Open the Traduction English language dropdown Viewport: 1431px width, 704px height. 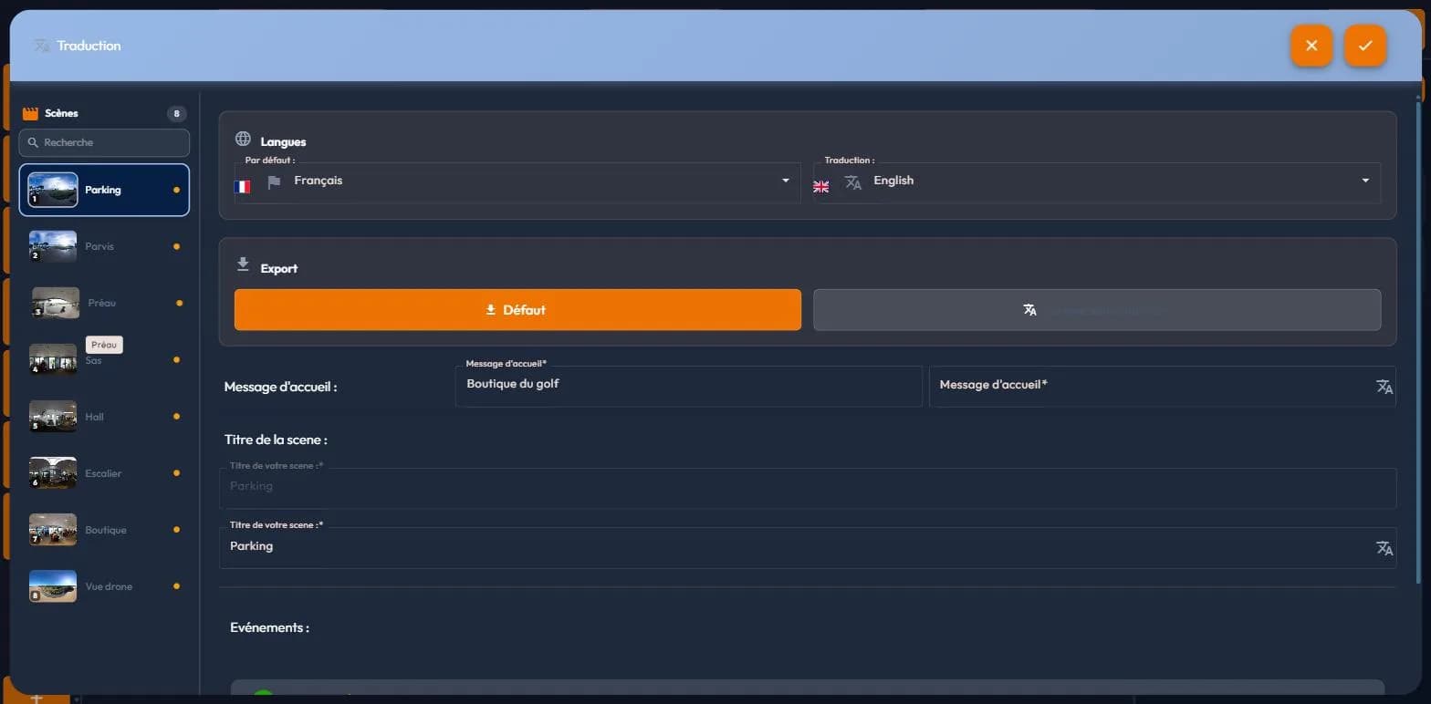pos(1097,182)
